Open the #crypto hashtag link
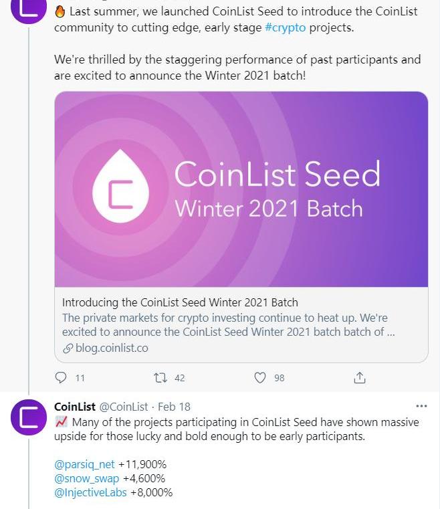The height and width of the screenshot is (509, 440). point(285,27)
